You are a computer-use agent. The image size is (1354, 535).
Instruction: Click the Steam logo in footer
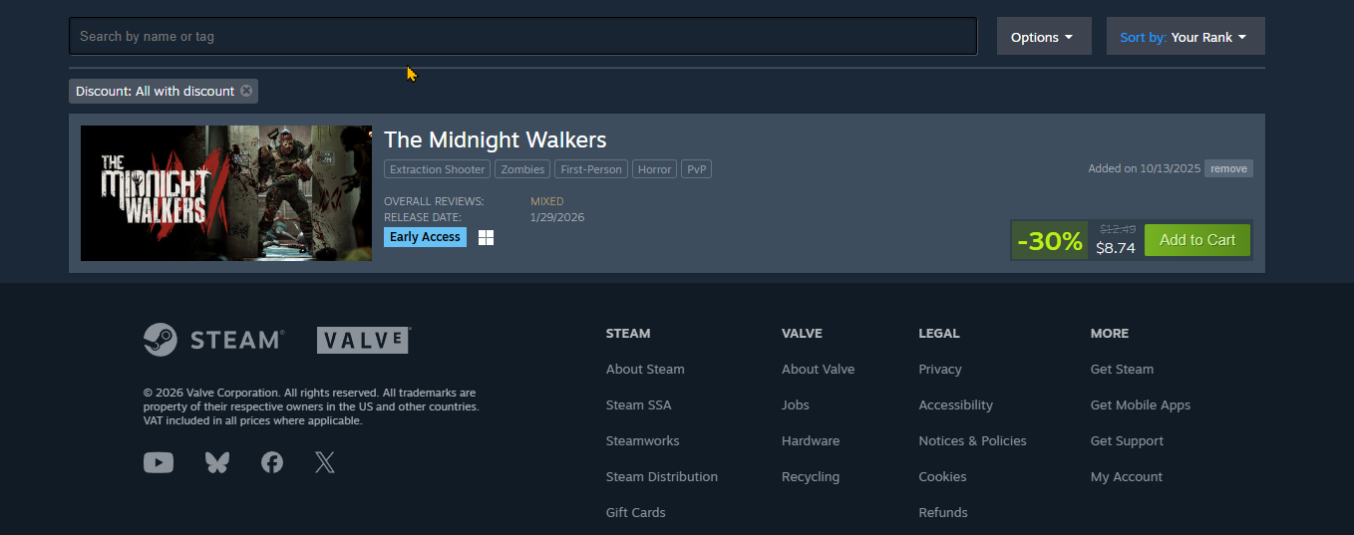pos(213,340)
